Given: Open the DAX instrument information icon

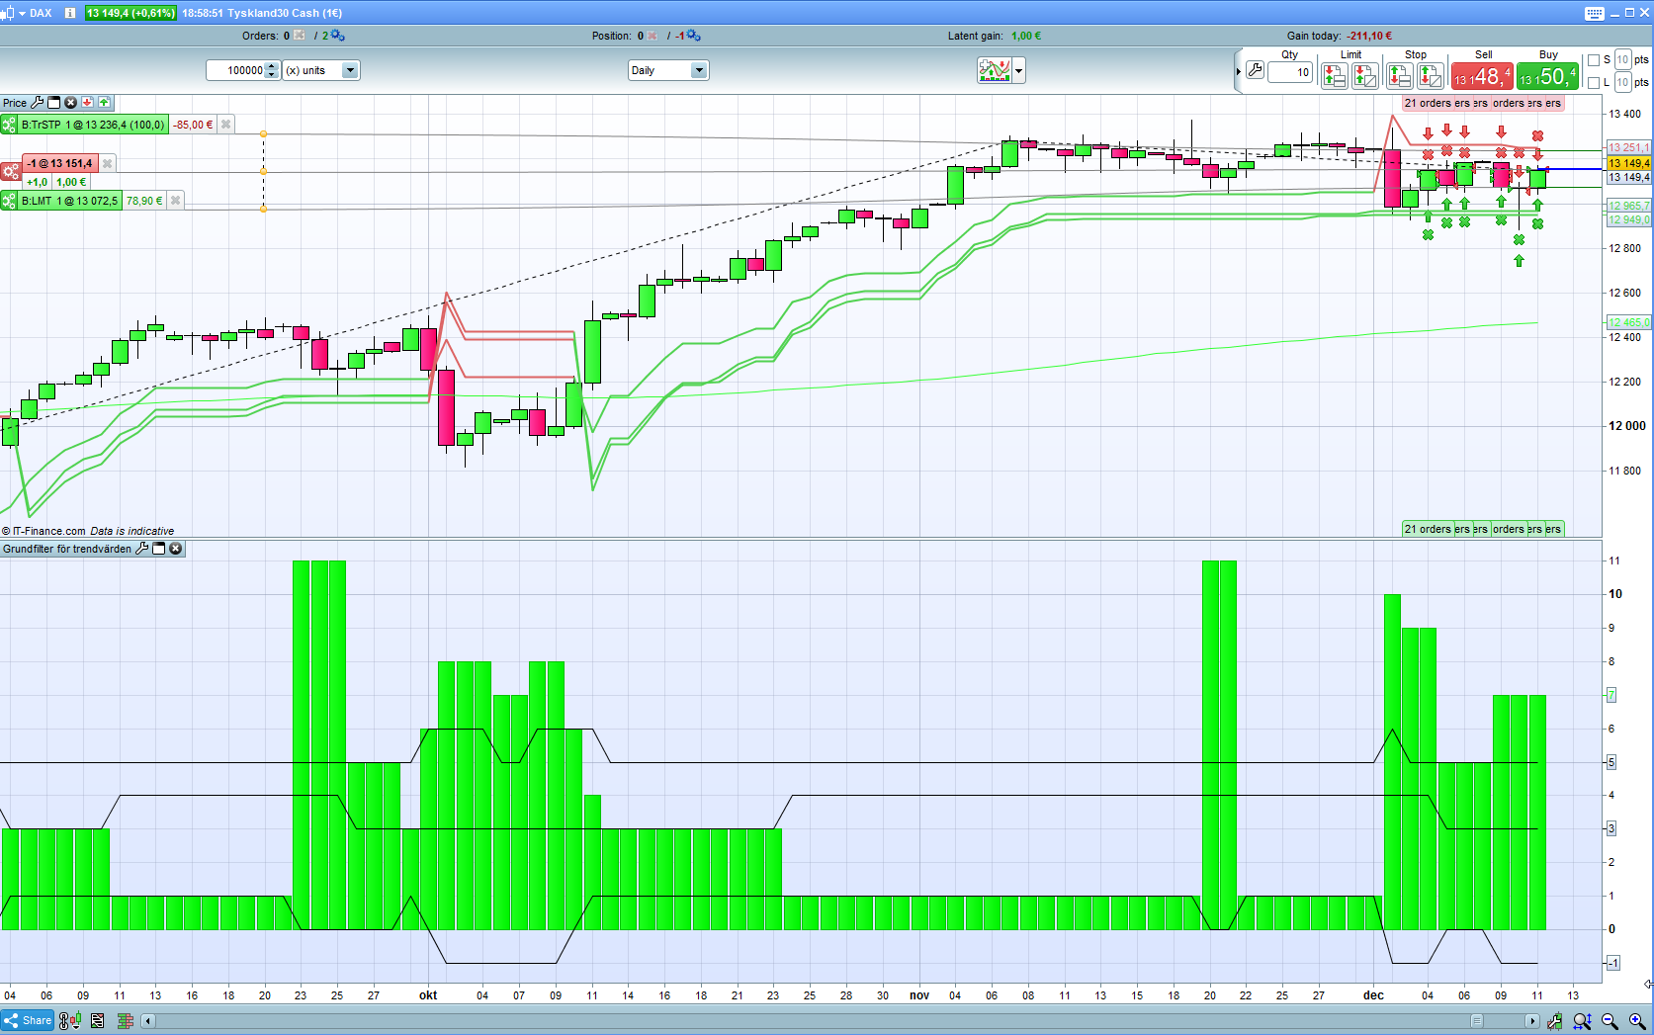Looking at the screenshot, I should 70,13.
